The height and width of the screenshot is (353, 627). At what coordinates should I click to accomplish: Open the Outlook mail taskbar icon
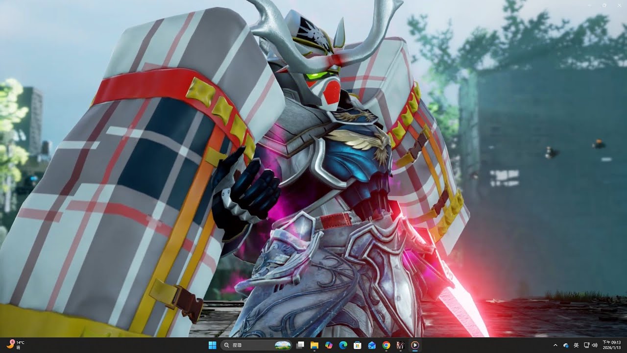372,345
